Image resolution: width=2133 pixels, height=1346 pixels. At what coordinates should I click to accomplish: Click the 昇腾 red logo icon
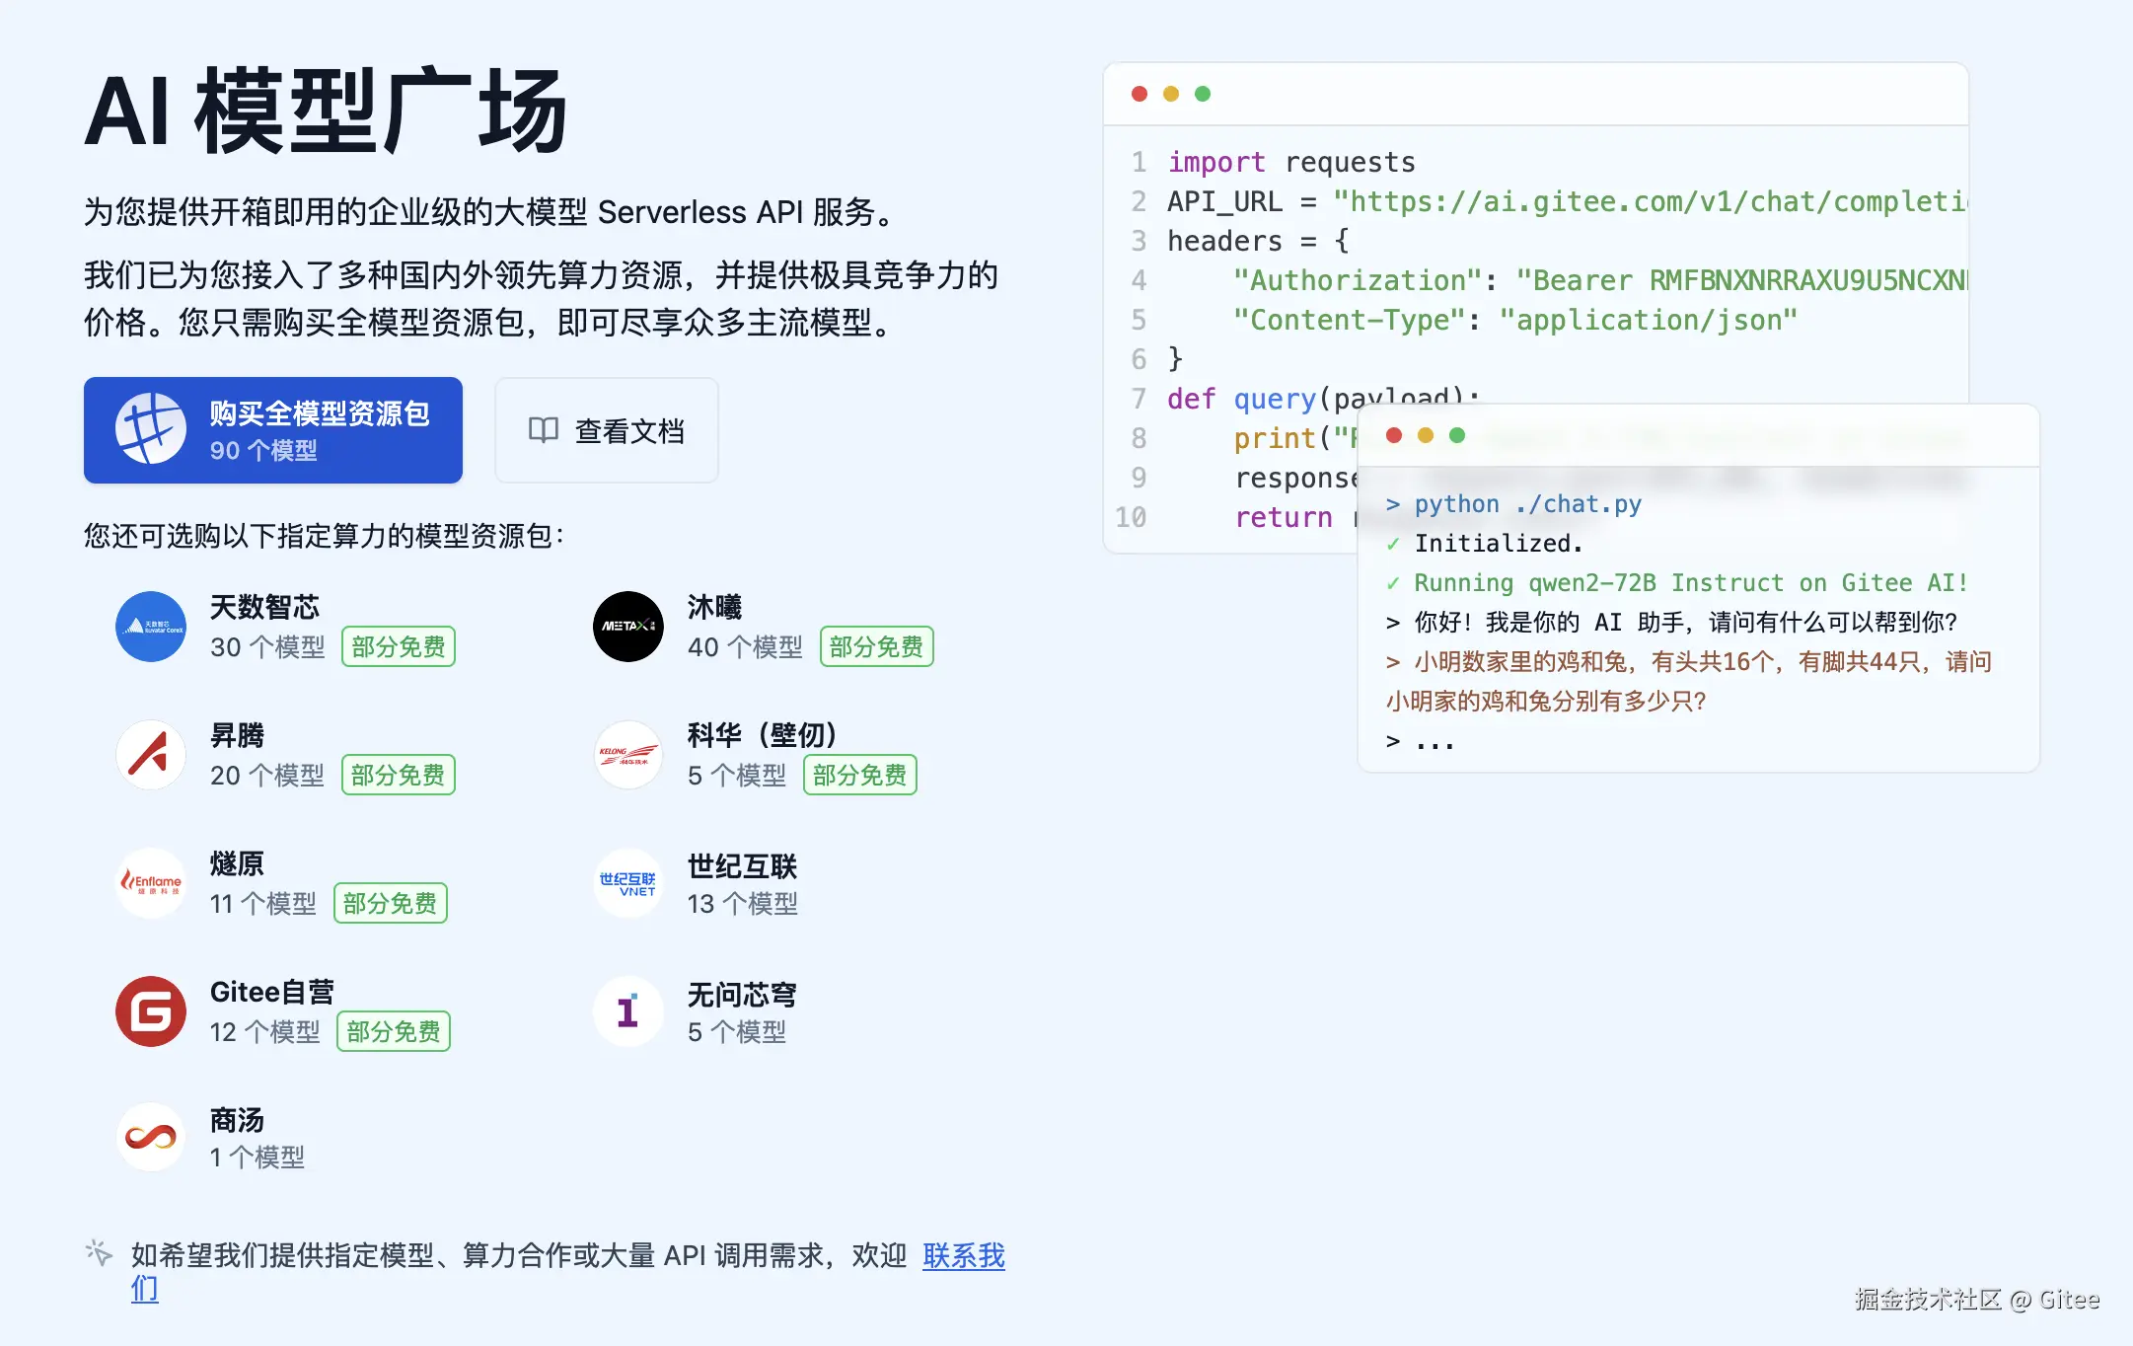151,755
